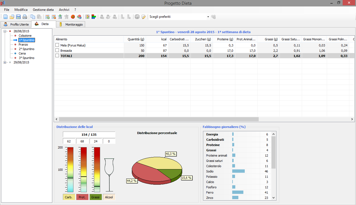Click the colored bar chart toolbar icon

[94, 17]
